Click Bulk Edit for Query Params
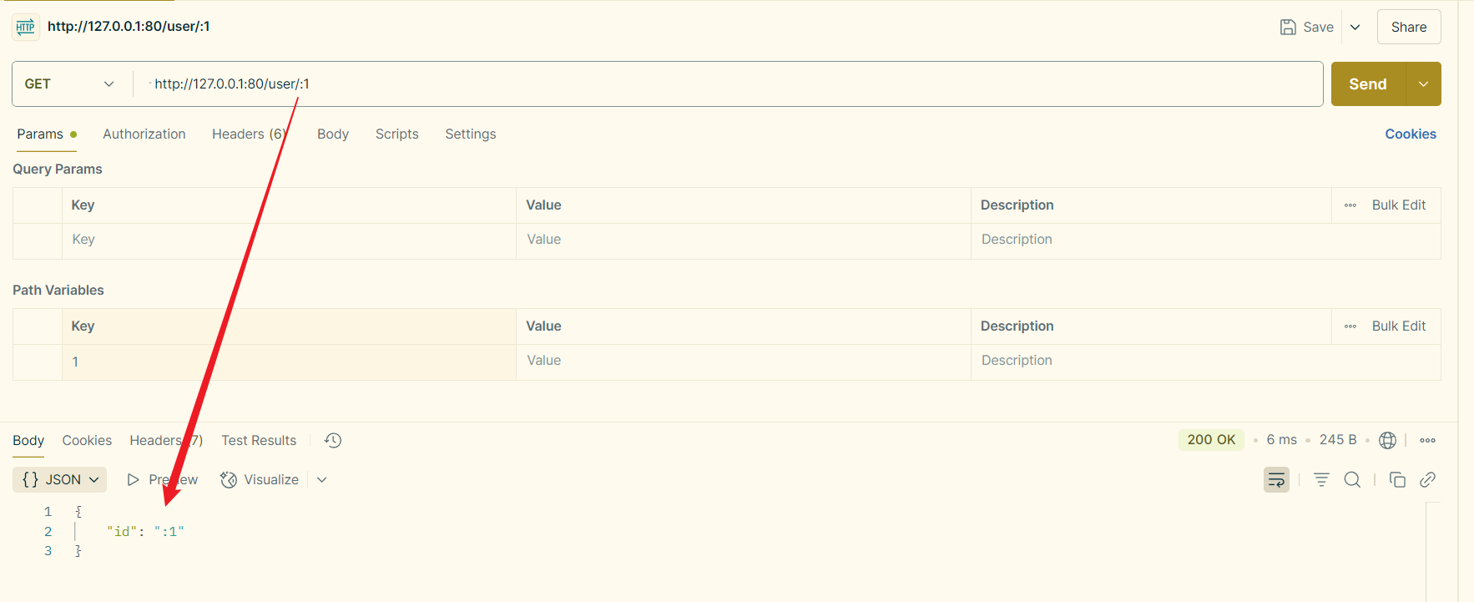 pos(1399,205)
